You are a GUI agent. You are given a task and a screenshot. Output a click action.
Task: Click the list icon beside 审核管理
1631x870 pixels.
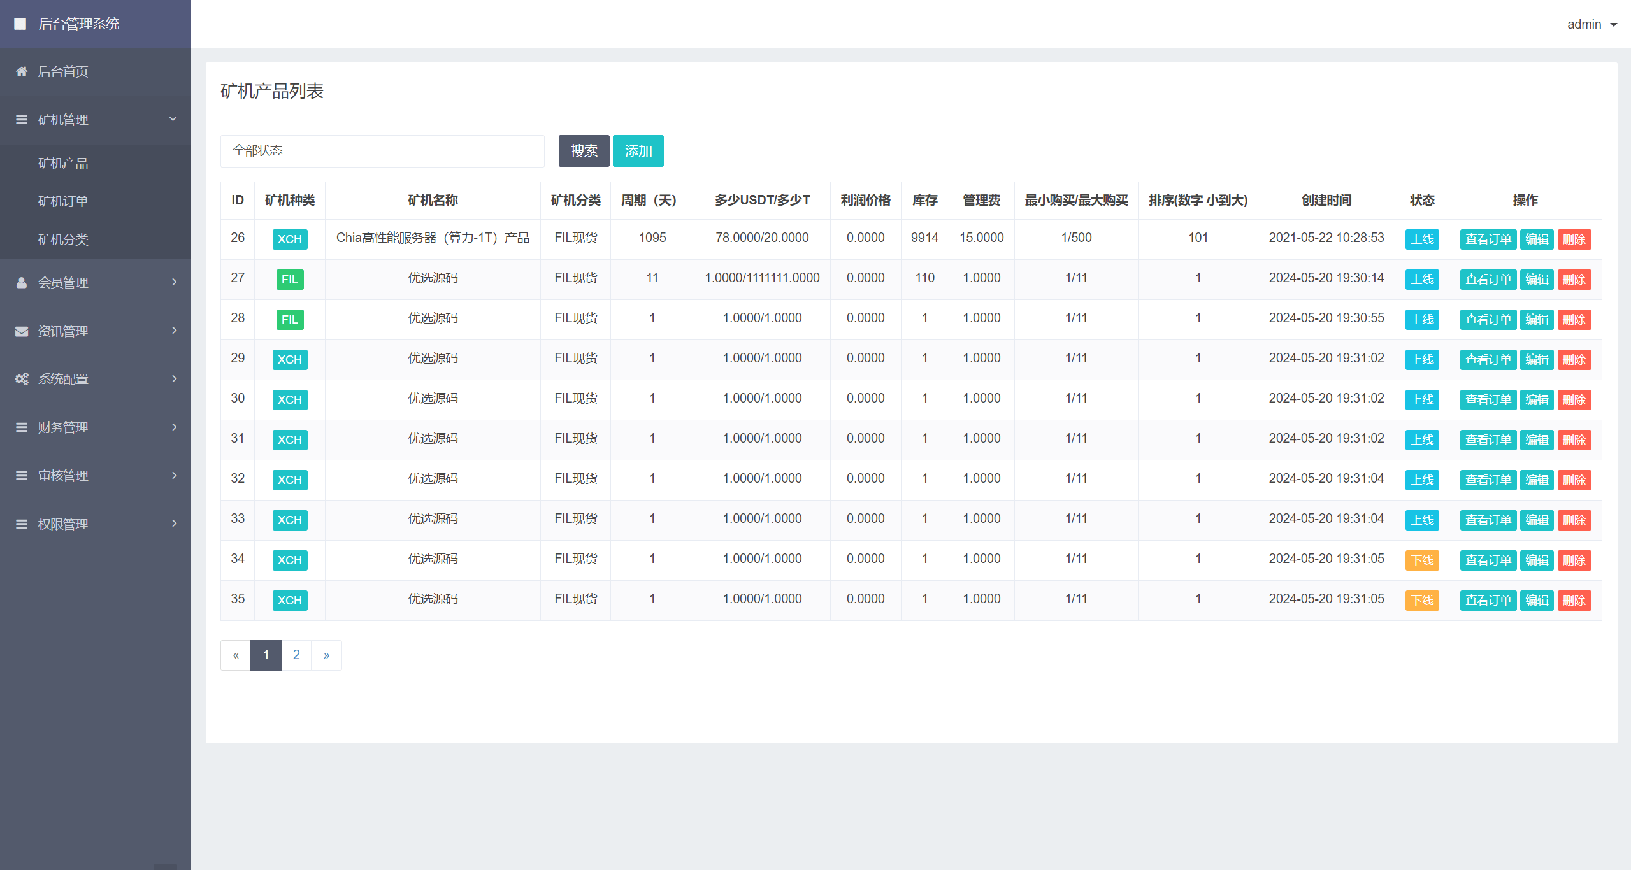22,476
